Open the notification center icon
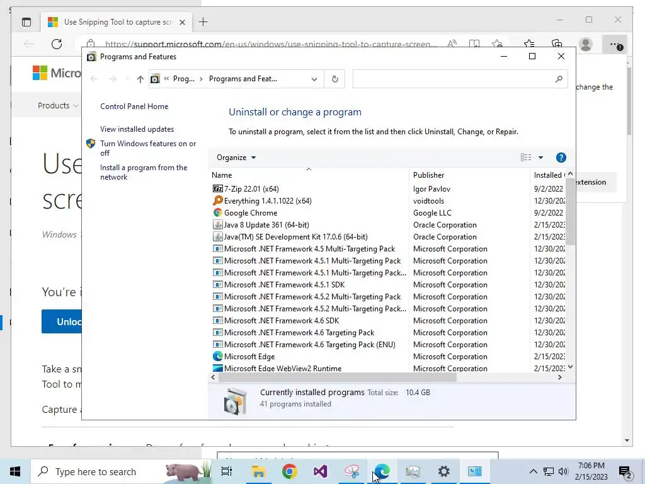 point(624,471)
